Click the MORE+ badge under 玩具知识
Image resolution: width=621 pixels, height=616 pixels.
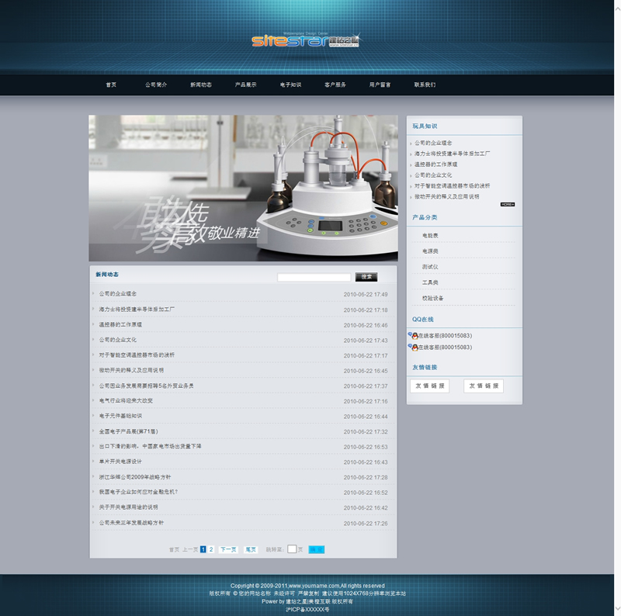[x=507, y=204]
